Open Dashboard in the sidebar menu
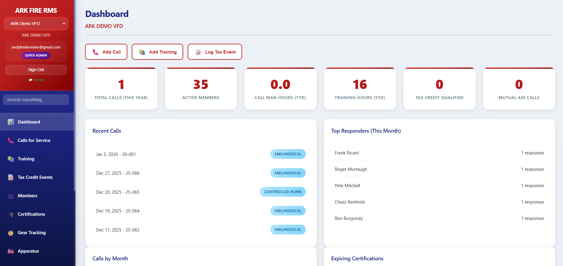 point(37,122)
